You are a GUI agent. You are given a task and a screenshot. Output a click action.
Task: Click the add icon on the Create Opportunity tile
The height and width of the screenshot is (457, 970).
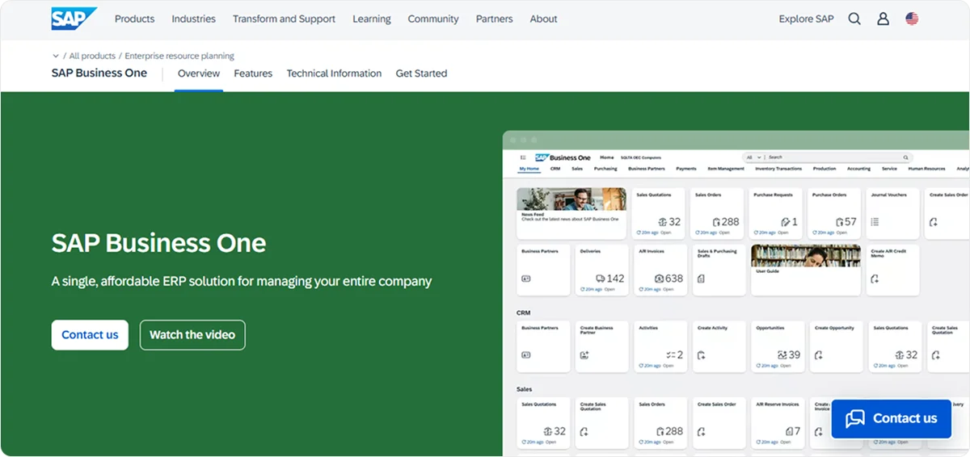[x=818, y=355]
